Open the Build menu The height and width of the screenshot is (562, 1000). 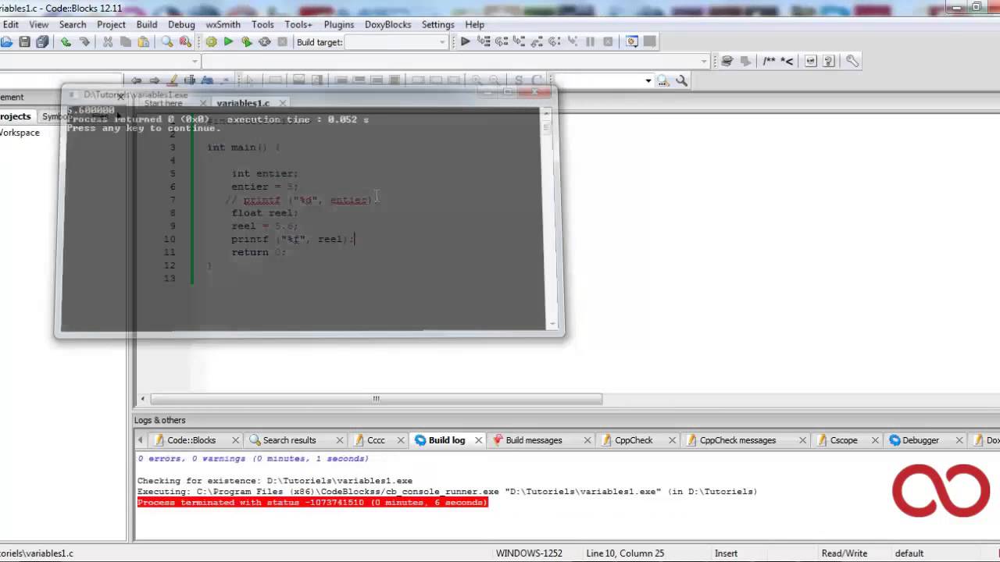[147, 24]
